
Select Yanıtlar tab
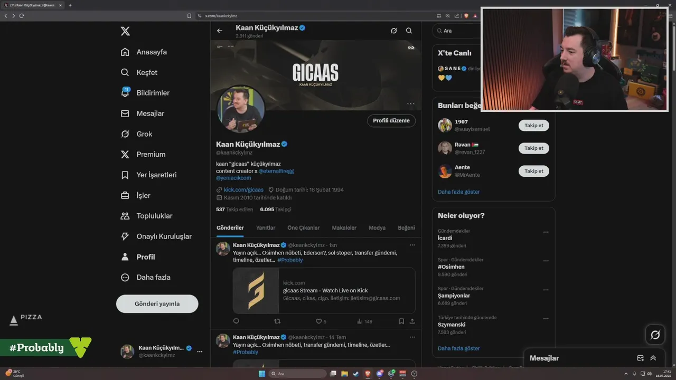click(x=266, y=228)
